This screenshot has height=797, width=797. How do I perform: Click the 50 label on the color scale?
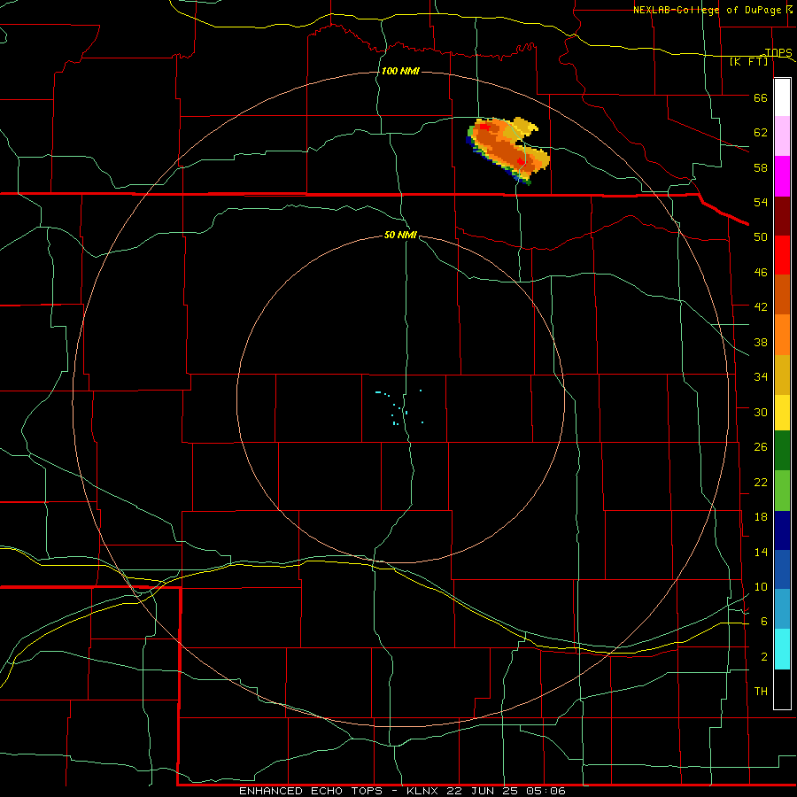[761, 236]
